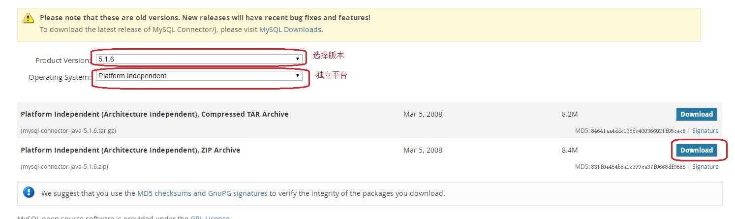Click the GPL License link

click(x=210, y=217)
